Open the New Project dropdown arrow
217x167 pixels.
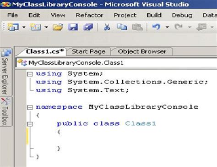coord(24,27)
